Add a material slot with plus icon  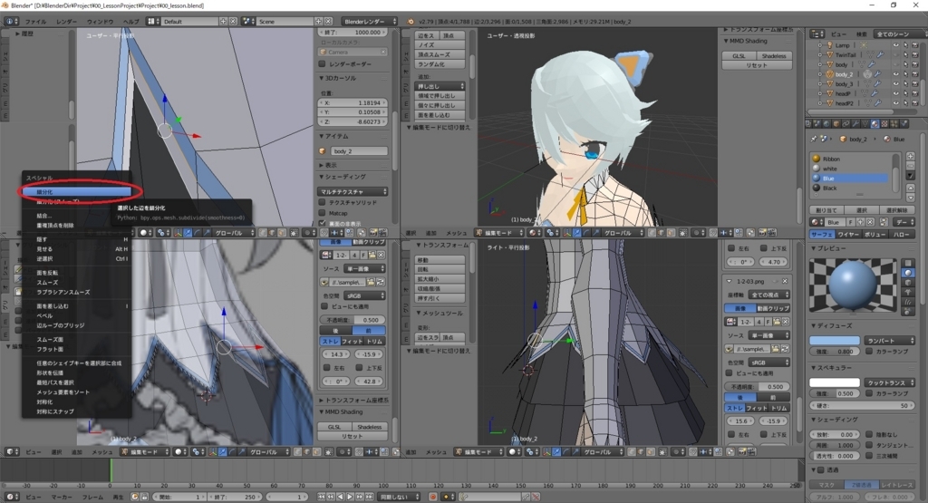[x=910, y=156]
